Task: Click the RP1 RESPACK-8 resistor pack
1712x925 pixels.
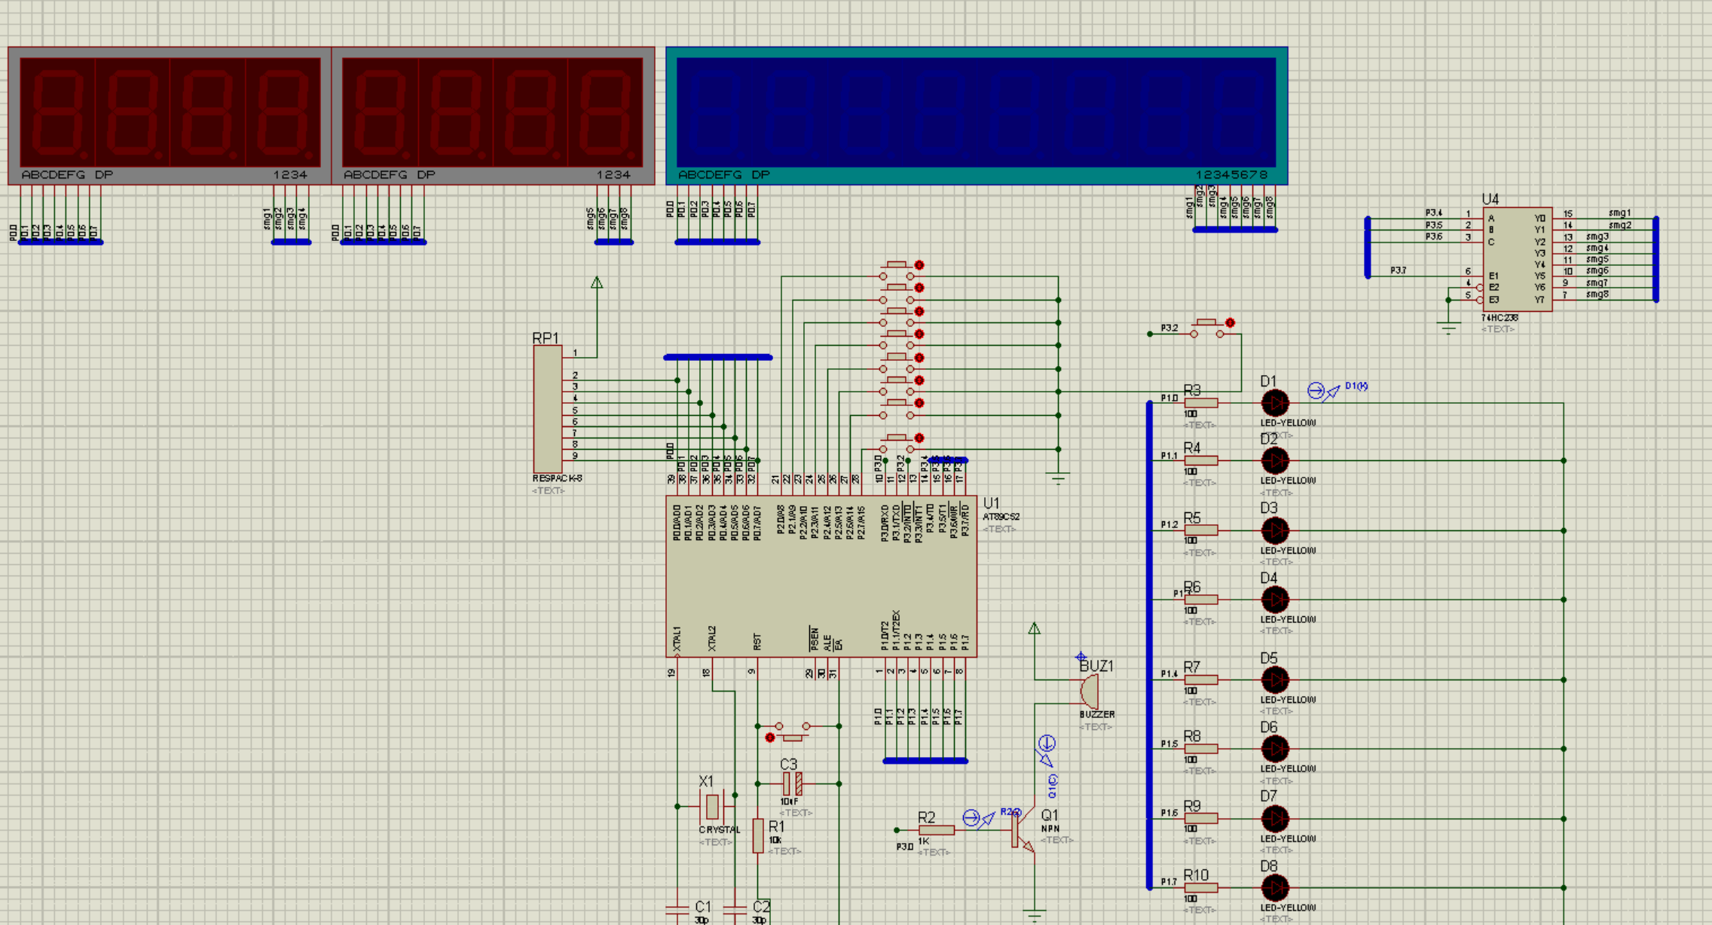Action: coord(548,409)
